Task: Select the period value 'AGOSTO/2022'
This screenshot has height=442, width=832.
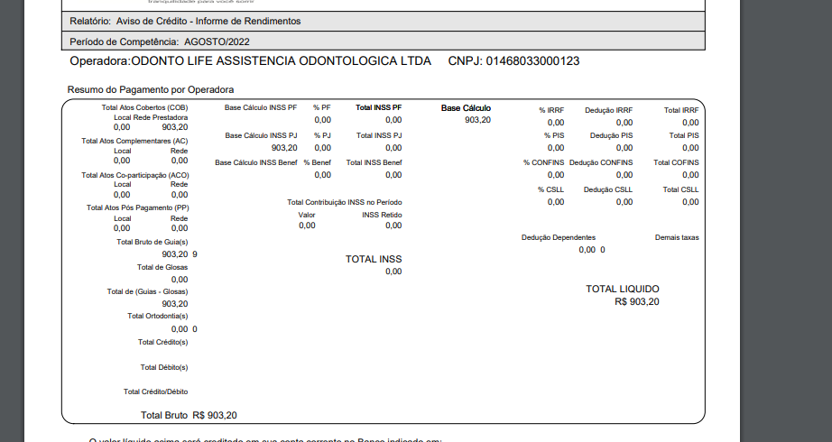Action: [217, 41]
